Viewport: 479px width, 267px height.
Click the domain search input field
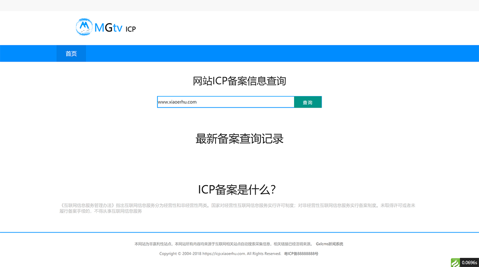click(224, 102)
